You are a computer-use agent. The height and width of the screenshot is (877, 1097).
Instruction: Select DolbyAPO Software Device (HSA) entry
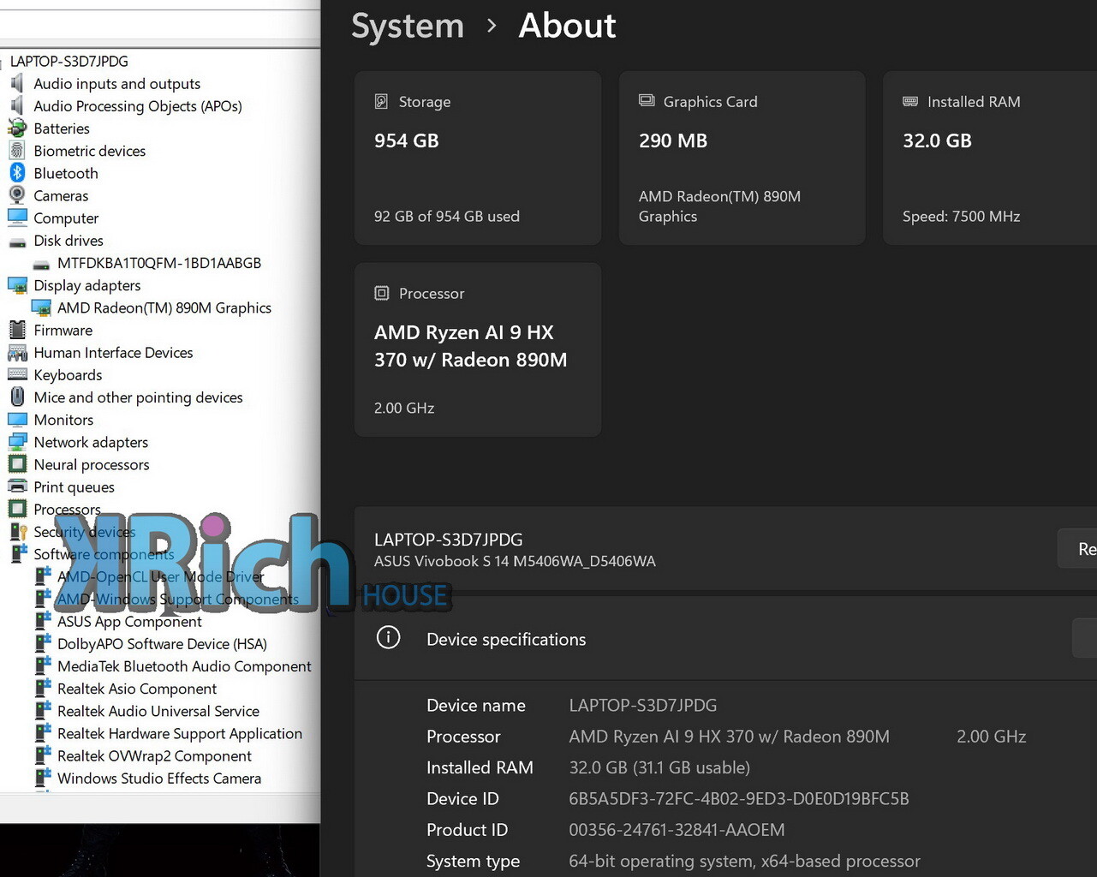(162, 643)
